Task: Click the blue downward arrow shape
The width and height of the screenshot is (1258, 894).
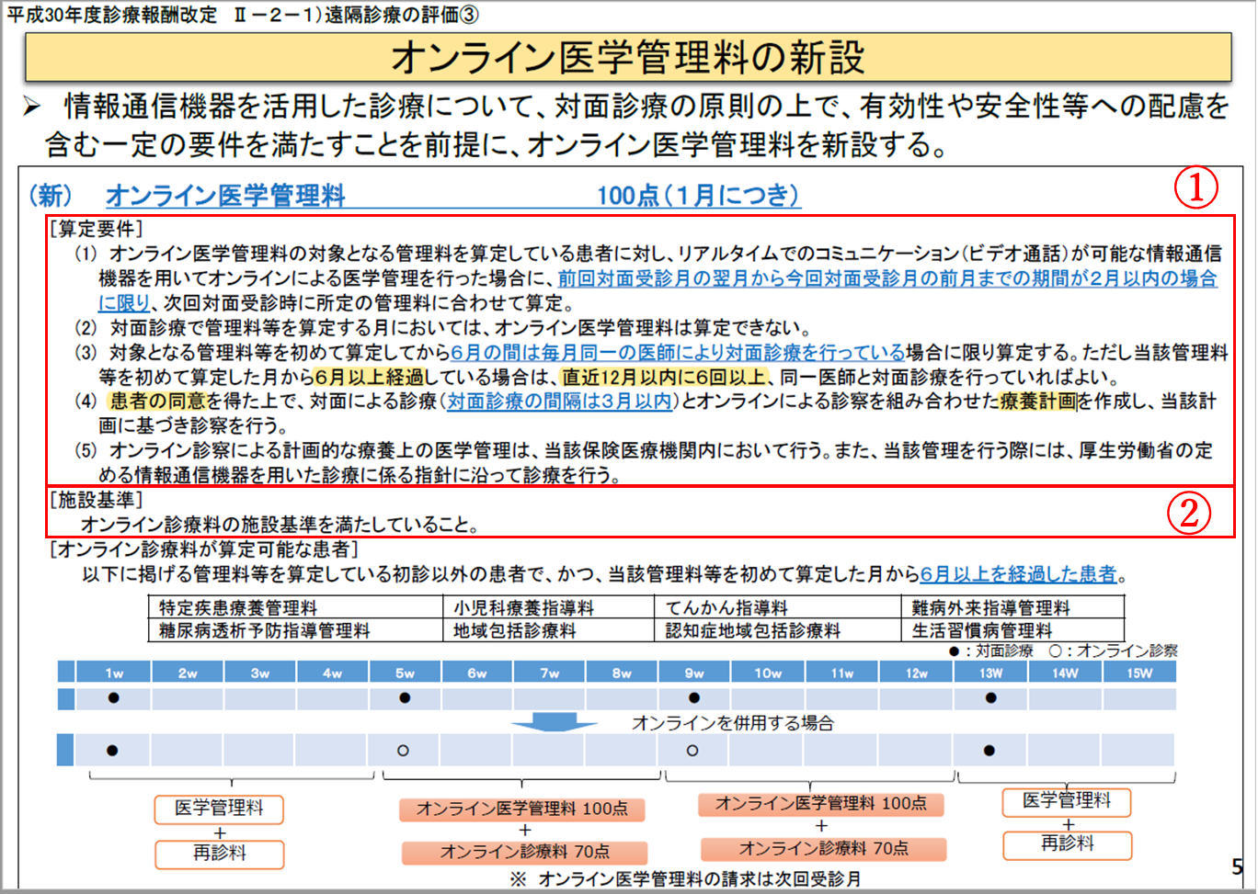Action: point(554,722)
